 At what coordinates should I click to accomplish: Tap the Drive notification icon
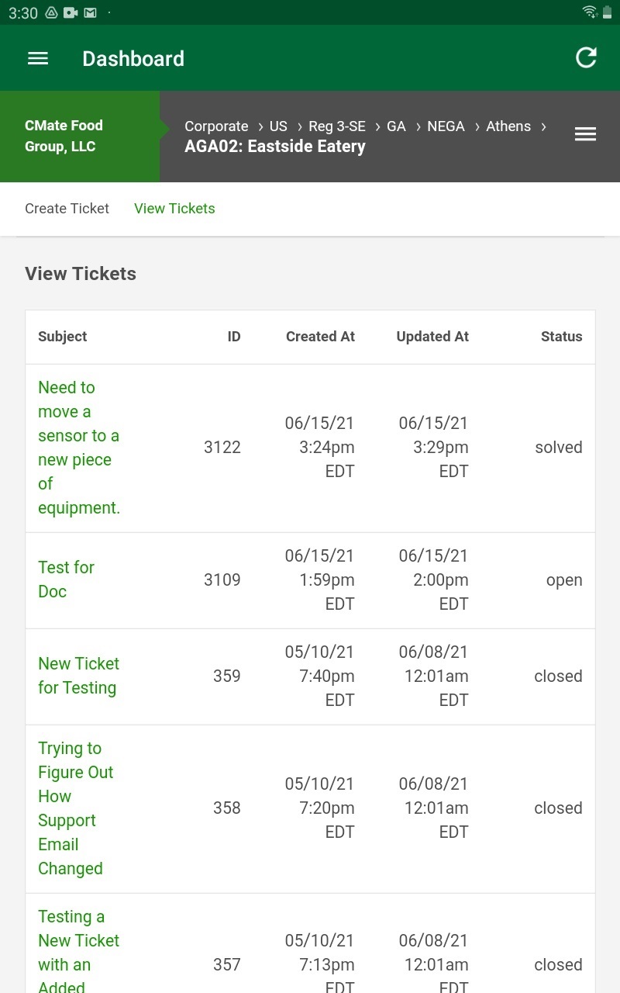(x=50, y=12)
